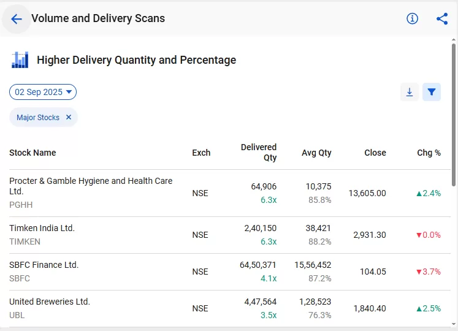Click average quantity 1,28,523
This screenshot has height=331, width=458.
(x=315, y=302)
